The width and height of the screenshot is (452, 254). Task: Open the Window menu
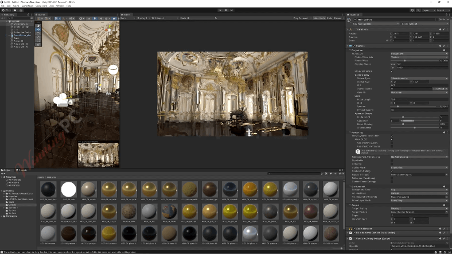[60, 6]
